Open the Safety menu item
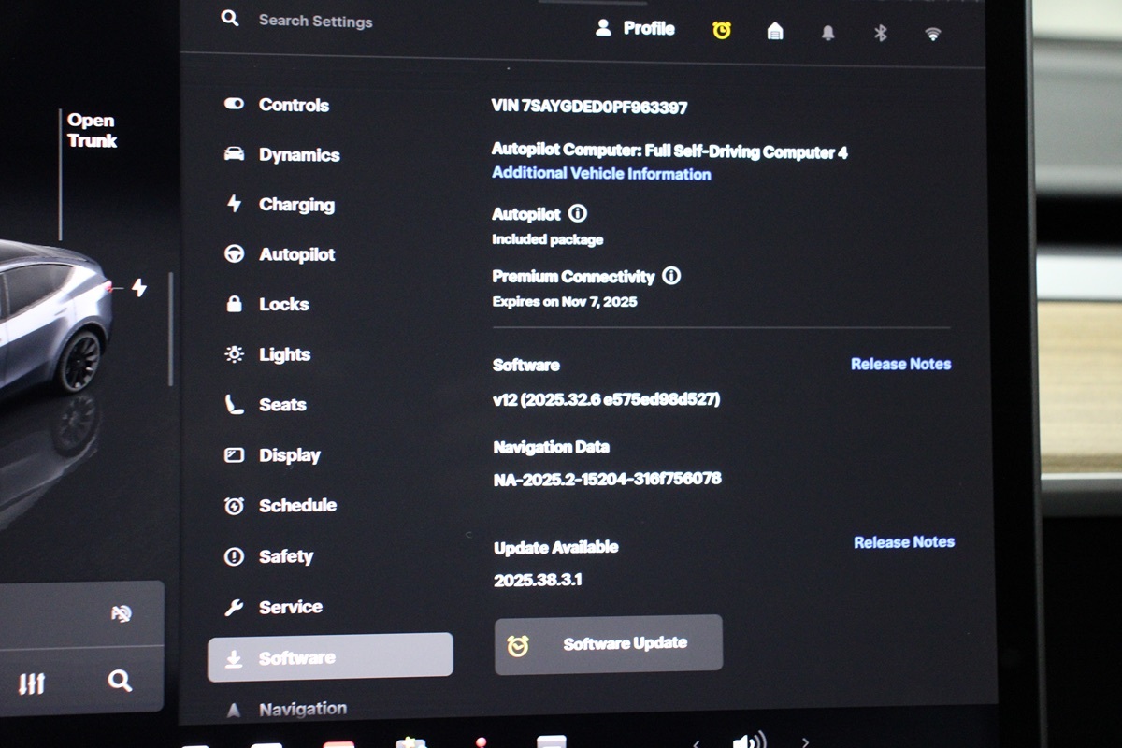The height and width of the screenshot is (748, 1122). 285,556
